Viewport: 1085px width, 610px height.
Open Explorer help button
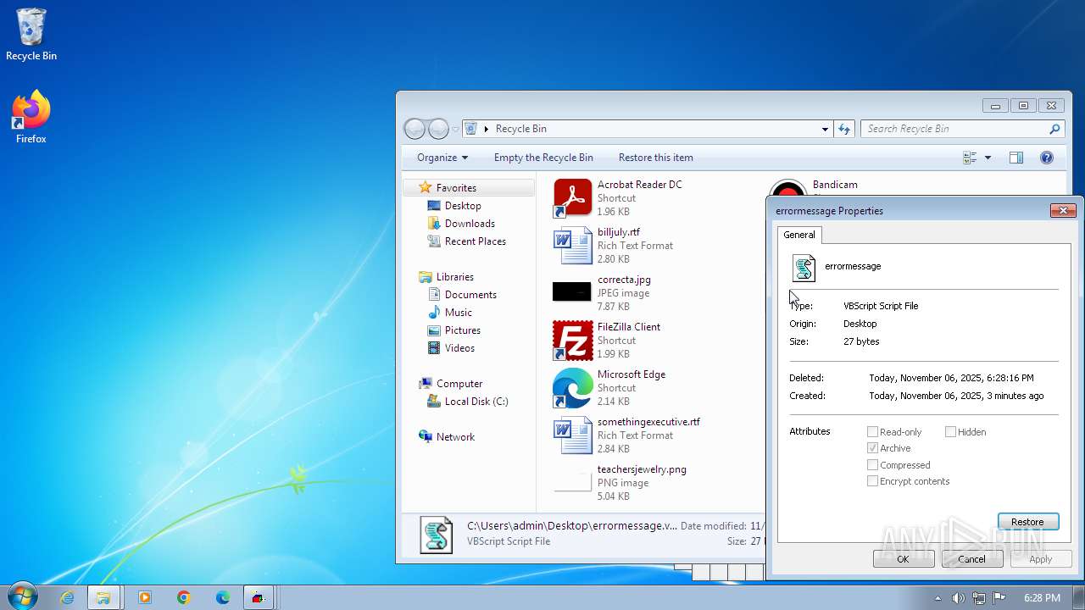1047,158
